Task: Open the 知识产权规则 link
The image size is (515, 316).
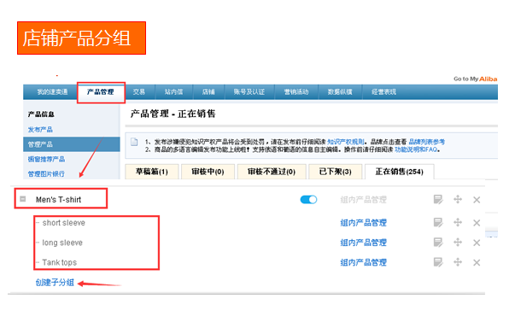Action: click(x=346, y=142)
